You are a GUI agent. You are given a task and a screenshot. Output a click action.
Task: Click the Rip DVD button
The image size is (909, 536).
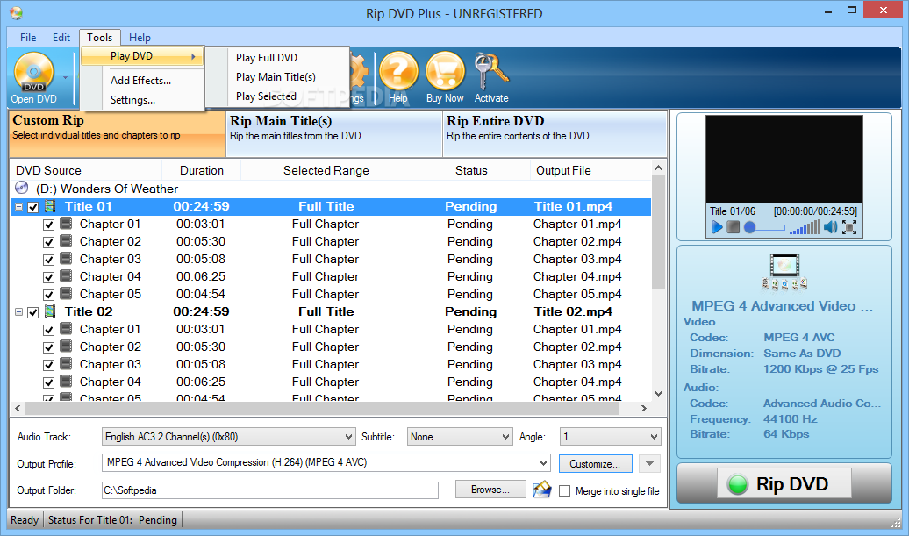784,483
